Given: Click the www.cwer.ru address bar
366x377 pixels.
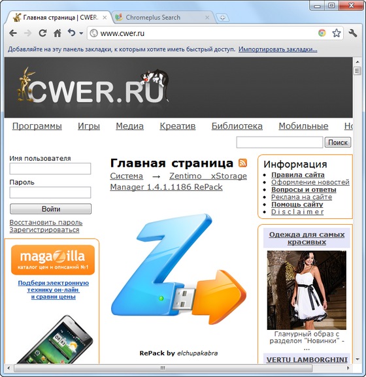Looking at the screenshot, I should click(x=207, y=33).
